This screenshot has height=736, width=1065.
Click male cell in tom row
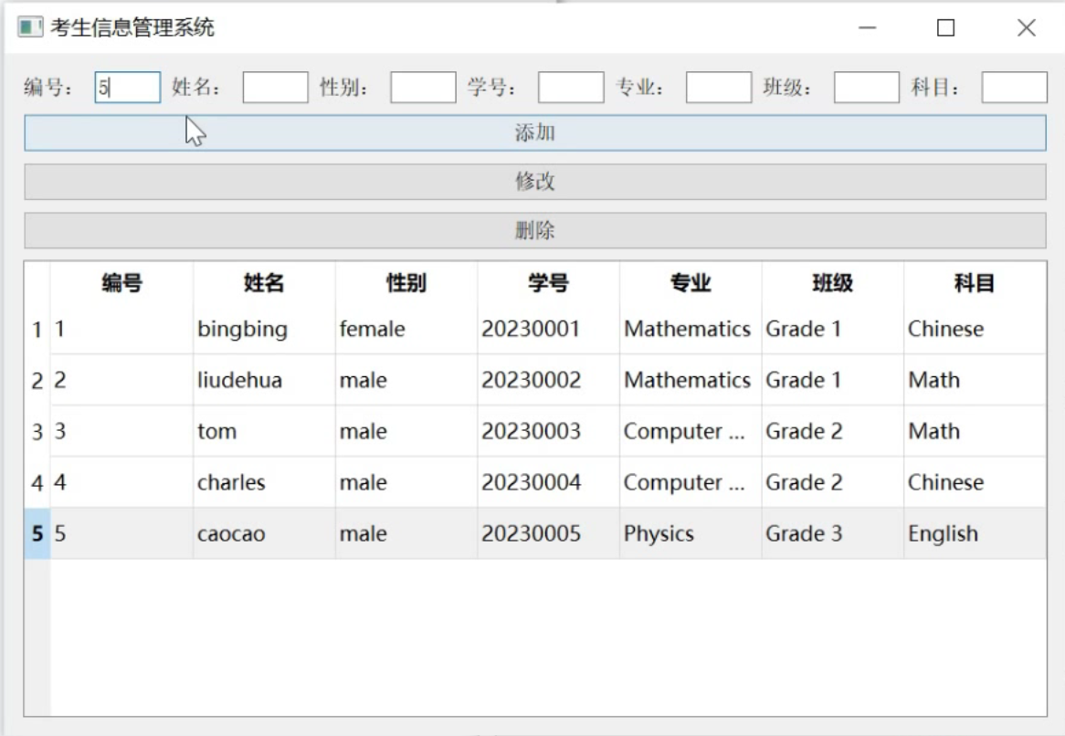[x=406, y=431]
